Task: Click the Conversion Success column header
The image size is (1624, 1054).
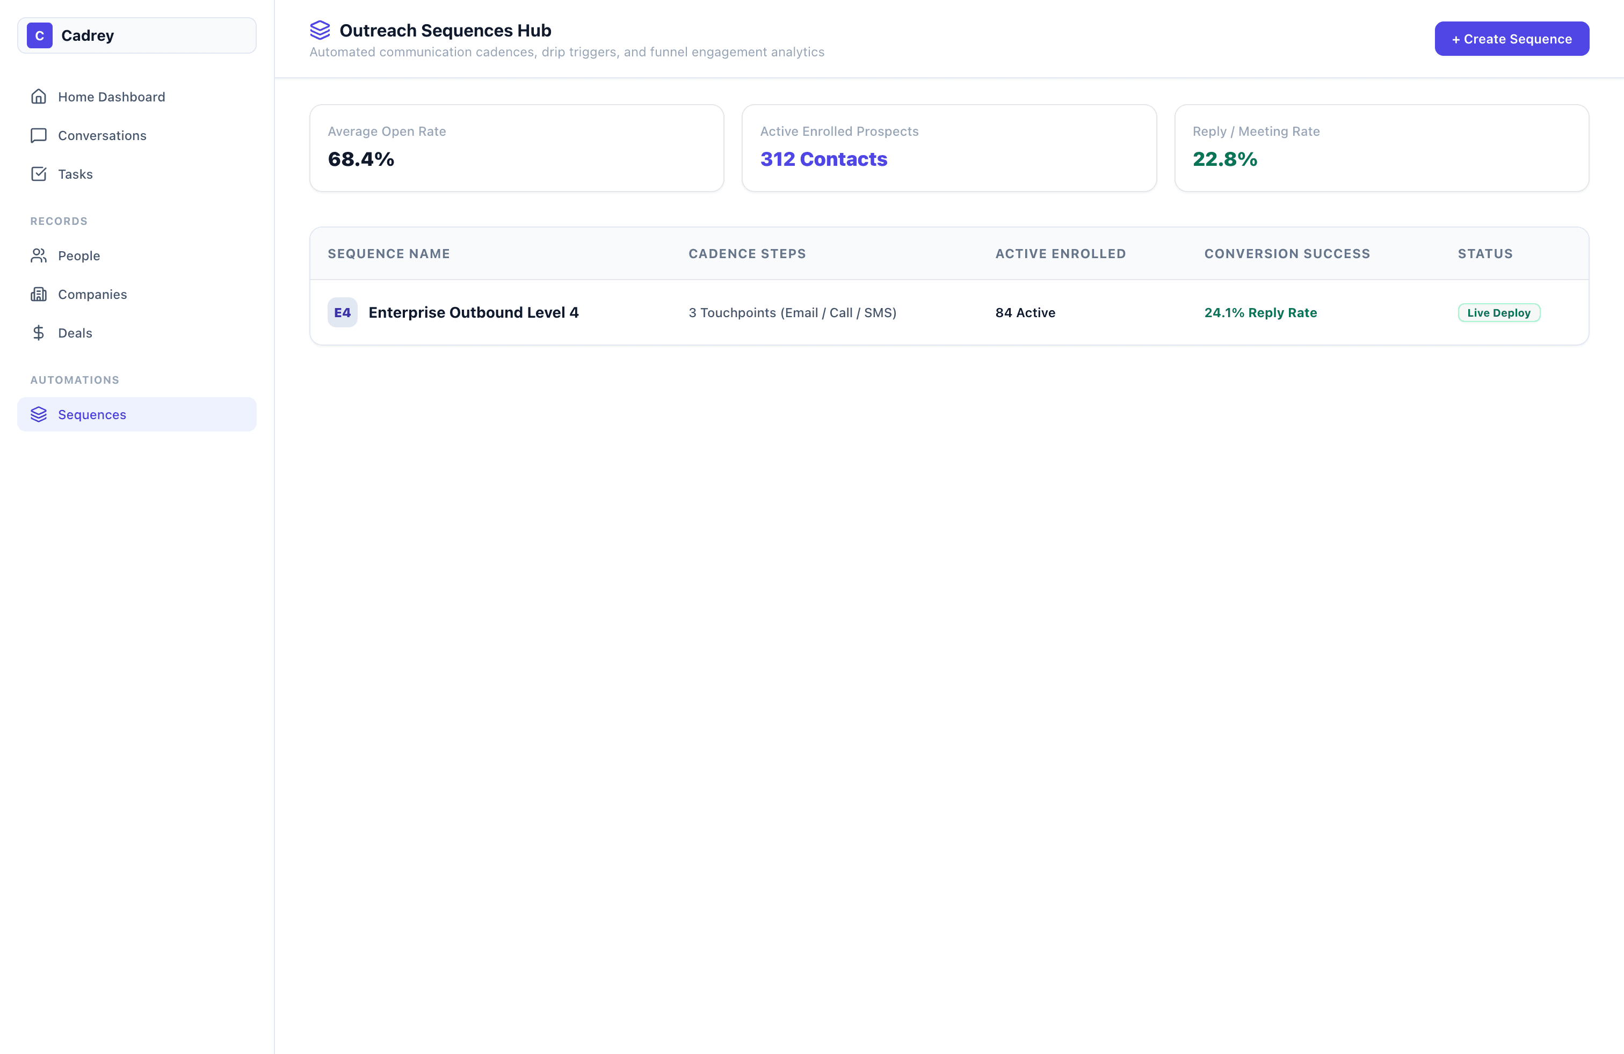Action: [1287, 254]
